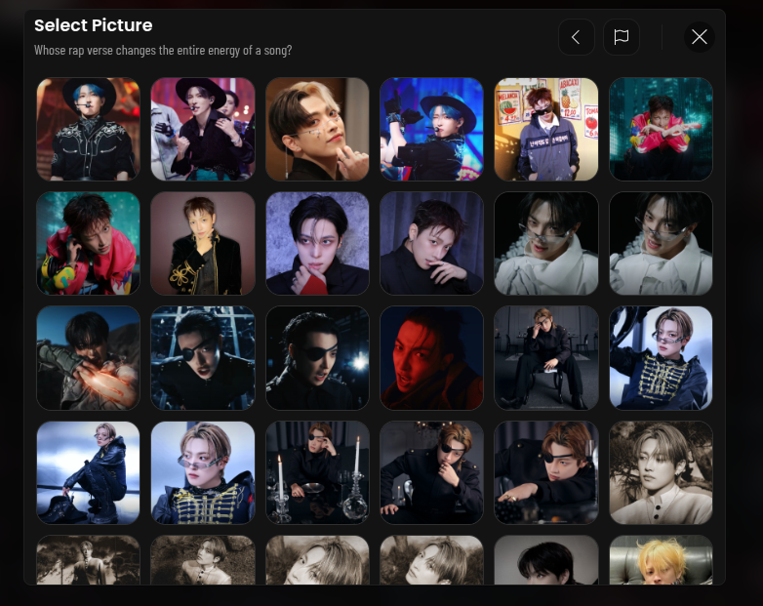The height and width of the screenshot is (606, 763).
Task: Pick the winking performer on blue stage
Action: coord(431,129)
